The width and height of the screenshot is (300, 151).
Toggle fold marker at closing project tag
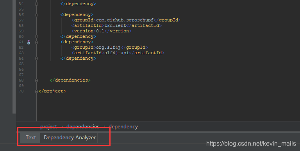(x=36, y=91)
